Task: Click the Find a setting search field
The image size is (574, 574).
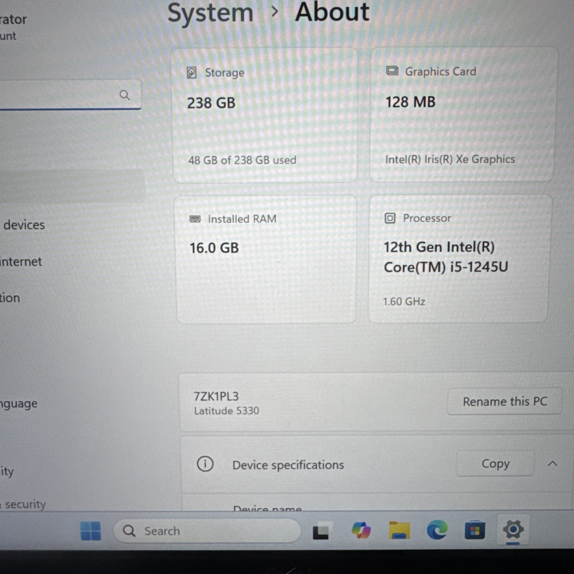Action: 70,95
